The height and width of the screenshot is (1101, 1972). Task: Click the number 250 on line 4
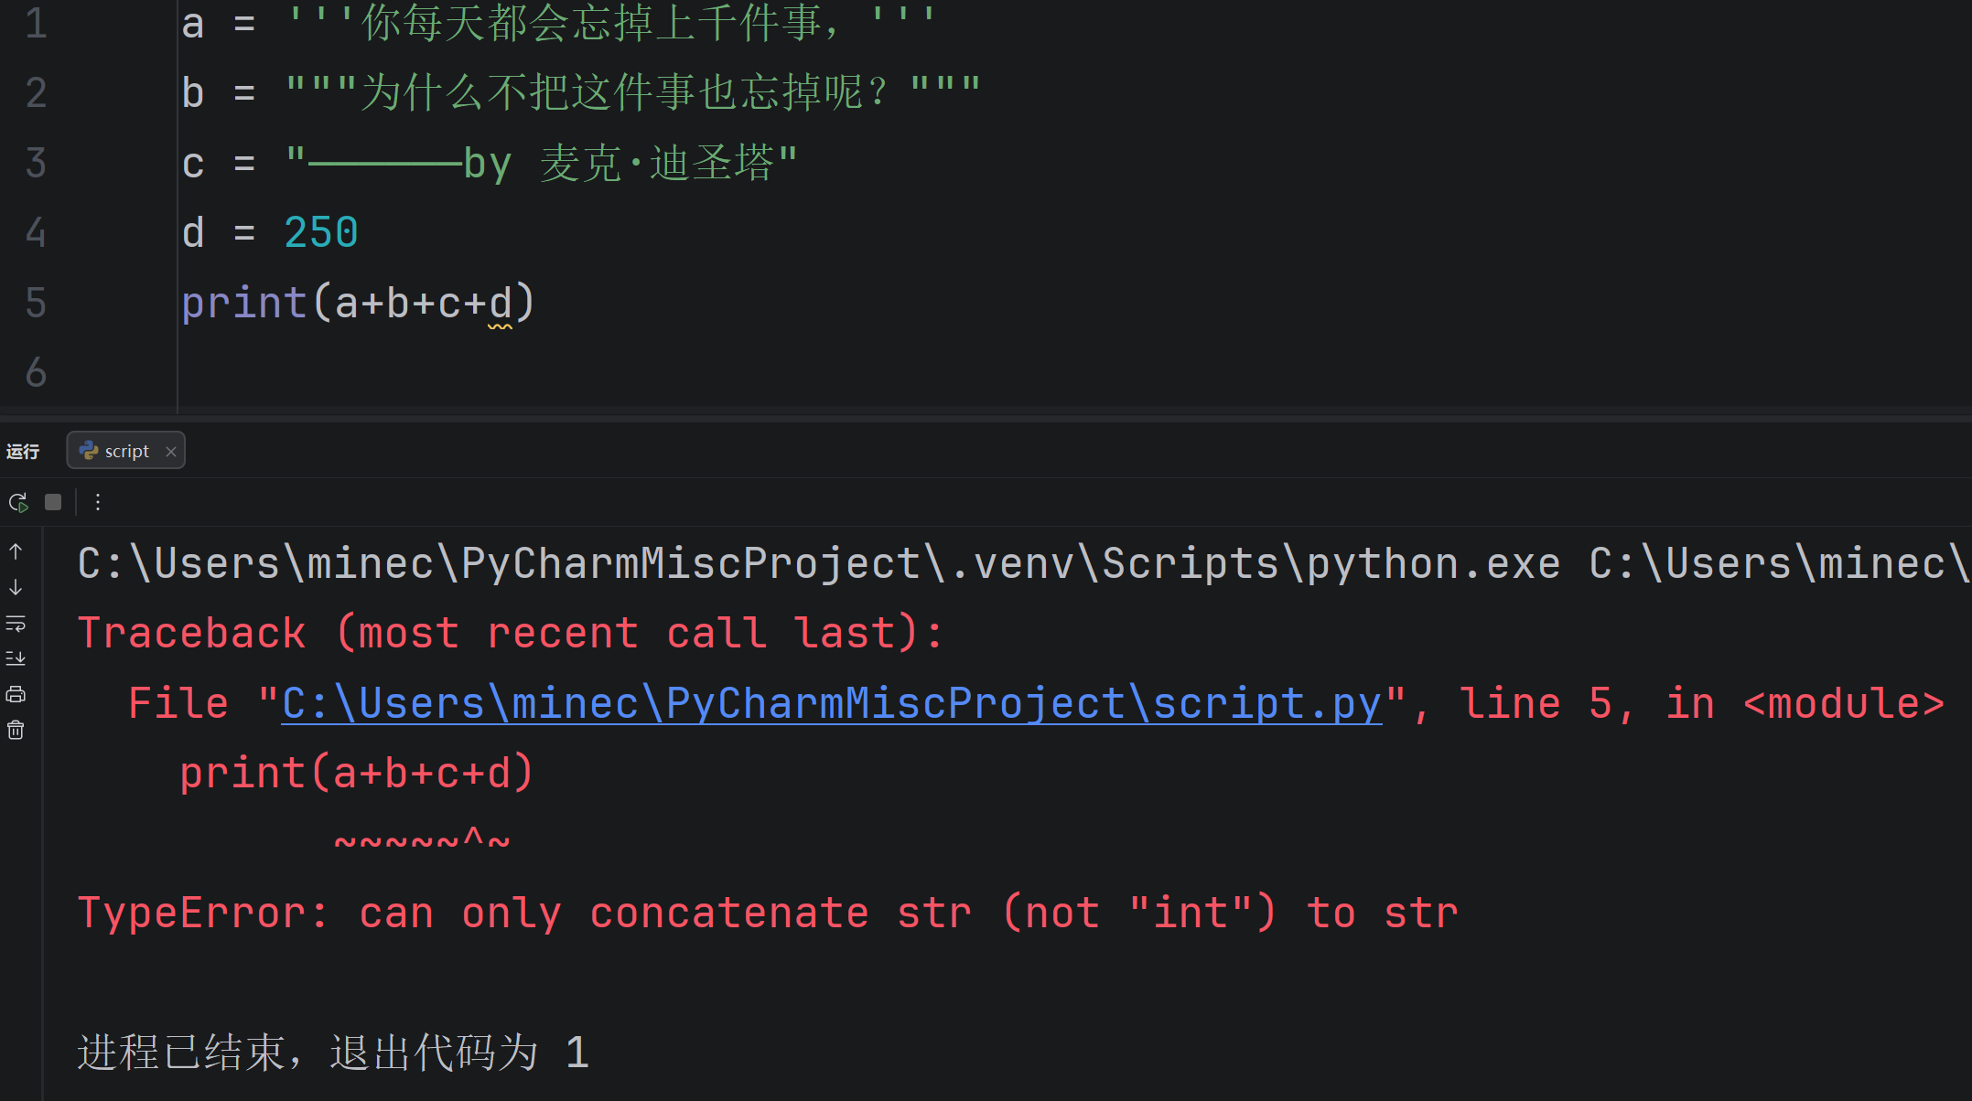[x=321, y=232]
